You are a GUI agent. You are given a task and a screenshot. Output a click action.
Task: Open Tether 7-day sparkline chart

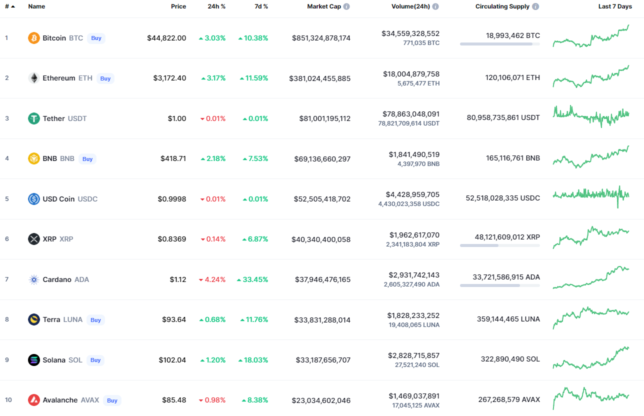591,116
